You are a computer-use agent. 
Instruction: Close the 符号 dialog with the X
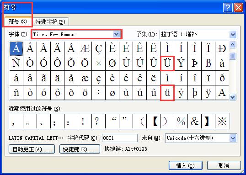[x=239, y=7]
